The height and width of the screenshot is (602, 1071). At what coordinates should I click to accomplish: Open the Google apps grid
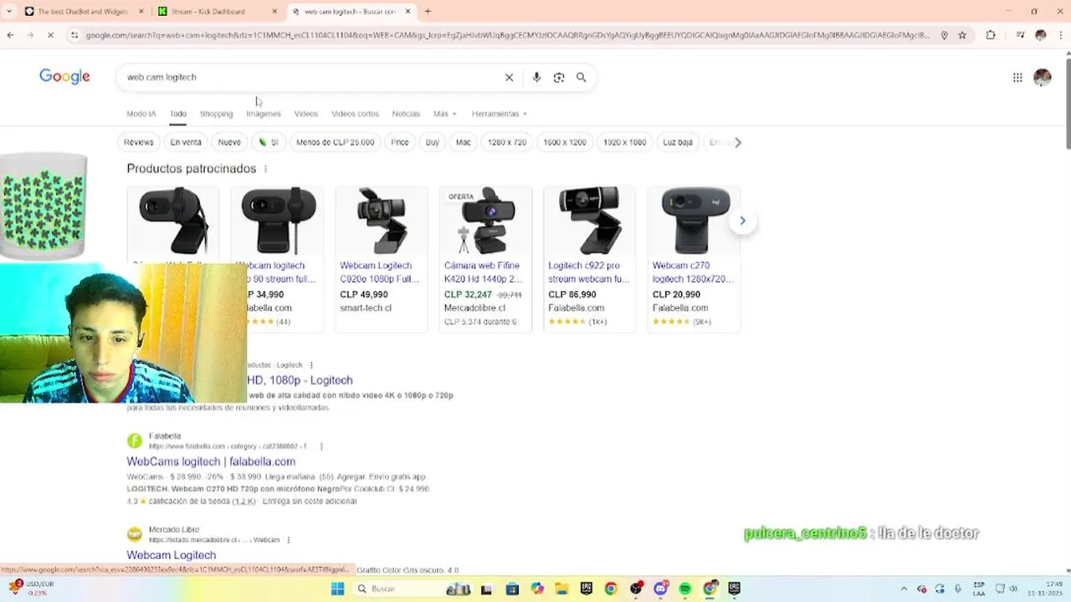1017,77
